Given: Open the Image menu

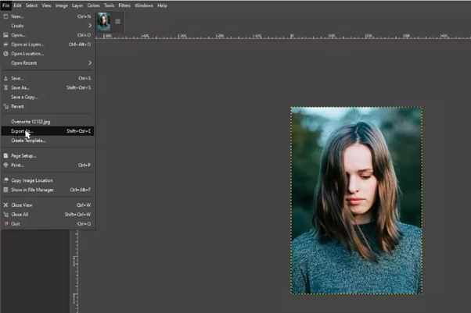Looking at the screenshot, I should [62, 5].
